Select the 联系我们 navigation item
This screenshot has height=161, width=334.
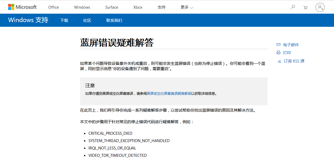[114, 20]
